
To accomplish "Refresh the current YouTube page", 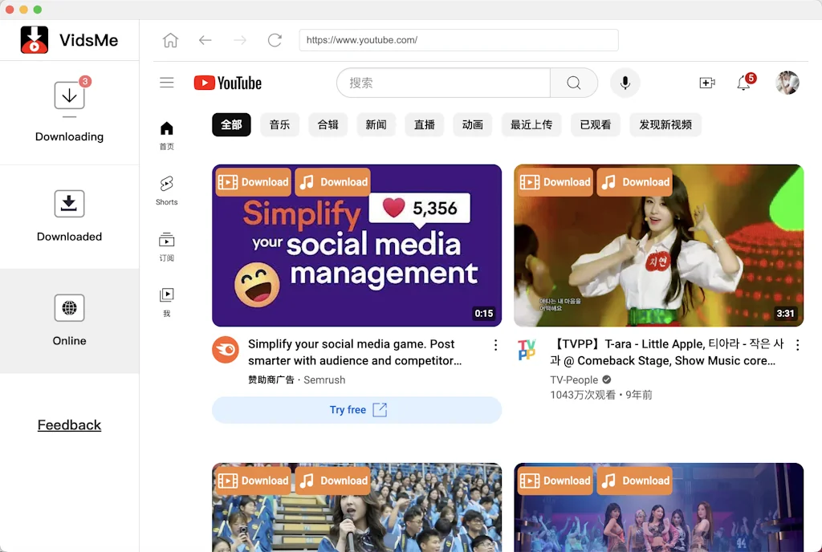I will click(273, 39).
